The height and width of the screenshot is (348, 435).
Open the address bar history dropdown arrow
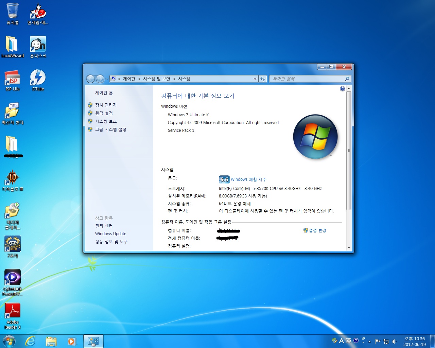(255, 79)
